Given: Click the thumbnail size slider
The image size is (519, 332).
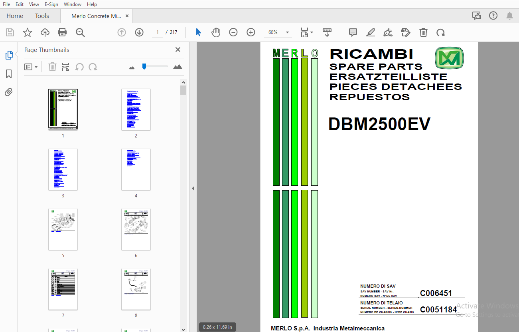Looking at the screenshot, I should pyautogui.click(x=155, y=66).
